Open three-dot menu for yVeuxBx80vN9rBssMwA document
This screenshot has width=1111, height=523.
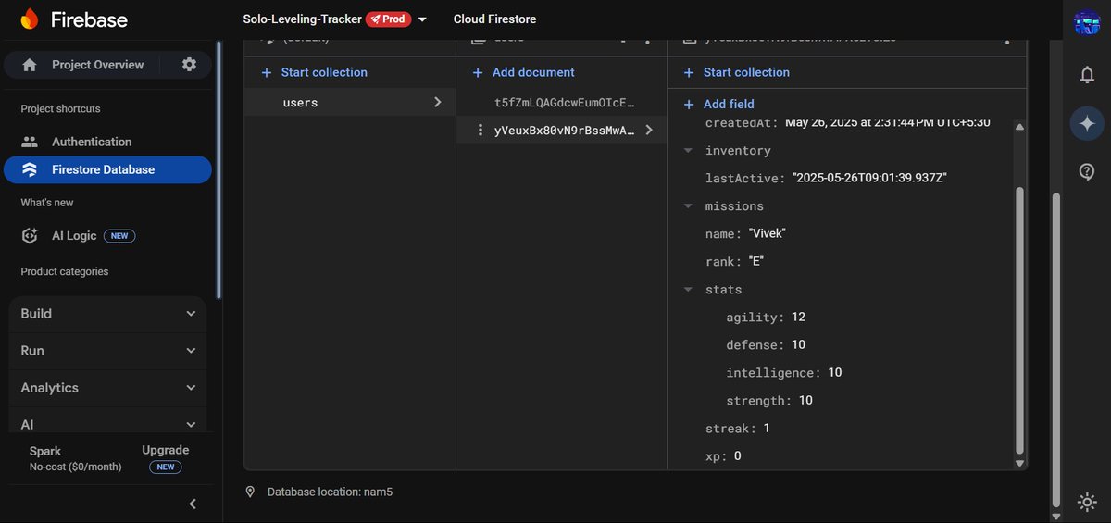480,131
